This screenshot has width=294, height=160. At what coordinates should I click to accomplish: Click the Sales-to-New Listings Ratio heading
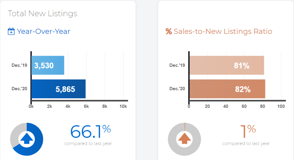[x=223, y=31]
